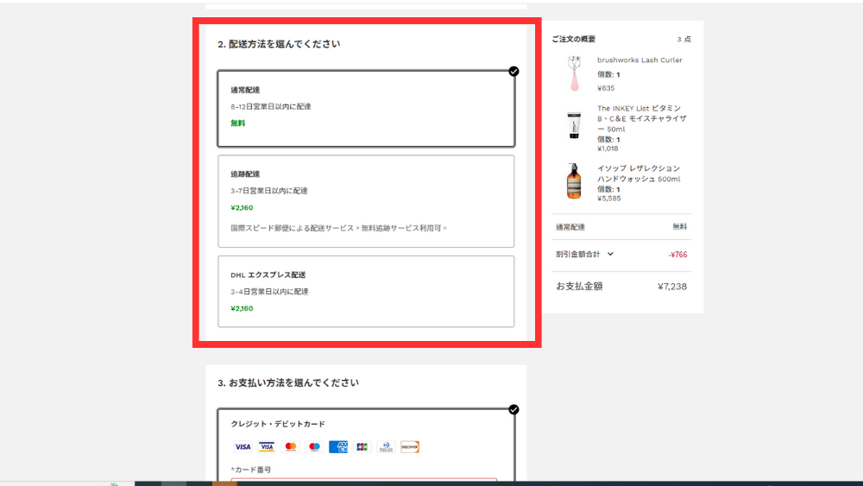Select 通常配送 free standard delivery option
Screen dimensions: 863x486
366,108
